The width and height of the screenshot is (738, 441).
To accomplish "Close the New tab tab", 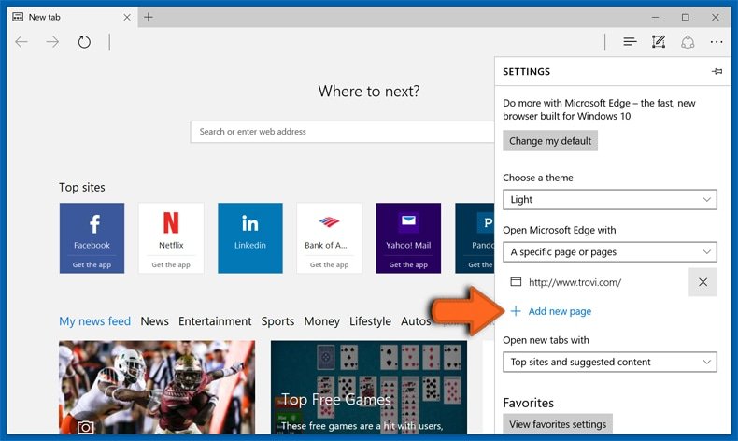I will click(x=127, y=17).
